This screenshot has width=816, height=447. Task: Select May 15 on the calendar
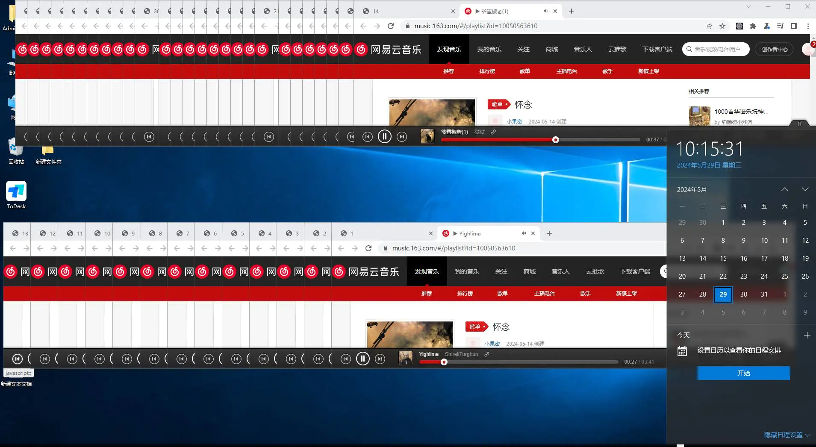tap(723, 258)
